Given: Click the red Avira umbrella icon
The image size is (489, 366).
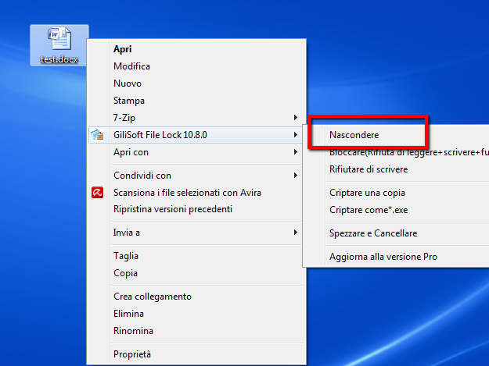Looking at the screenshot, I should pos(97,193).
